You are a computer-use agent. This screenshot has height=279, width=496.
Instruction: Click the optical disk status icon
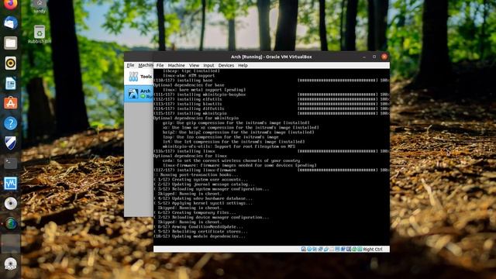point(309,250)
